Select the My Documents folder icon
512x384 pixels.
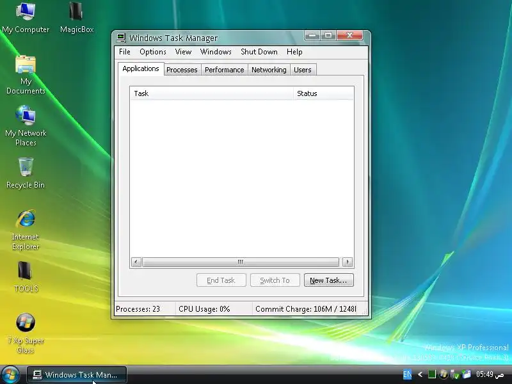coord(26,75)
